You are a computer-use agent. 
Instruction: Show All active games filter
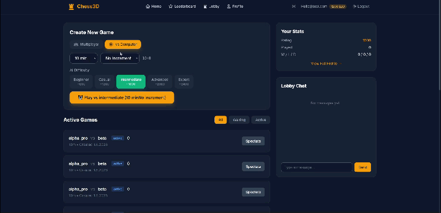point(220,120)
